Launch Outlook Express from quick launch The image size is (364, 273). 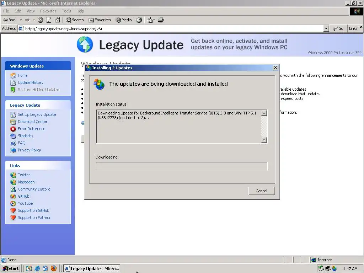tap(45, 269)
